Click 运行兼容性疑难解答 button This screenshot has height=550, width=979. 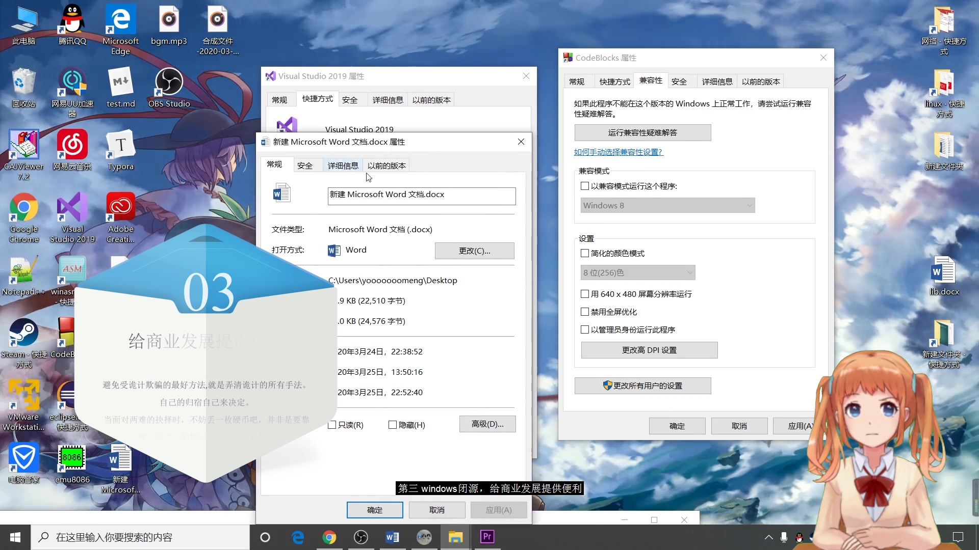coord(642,132)
